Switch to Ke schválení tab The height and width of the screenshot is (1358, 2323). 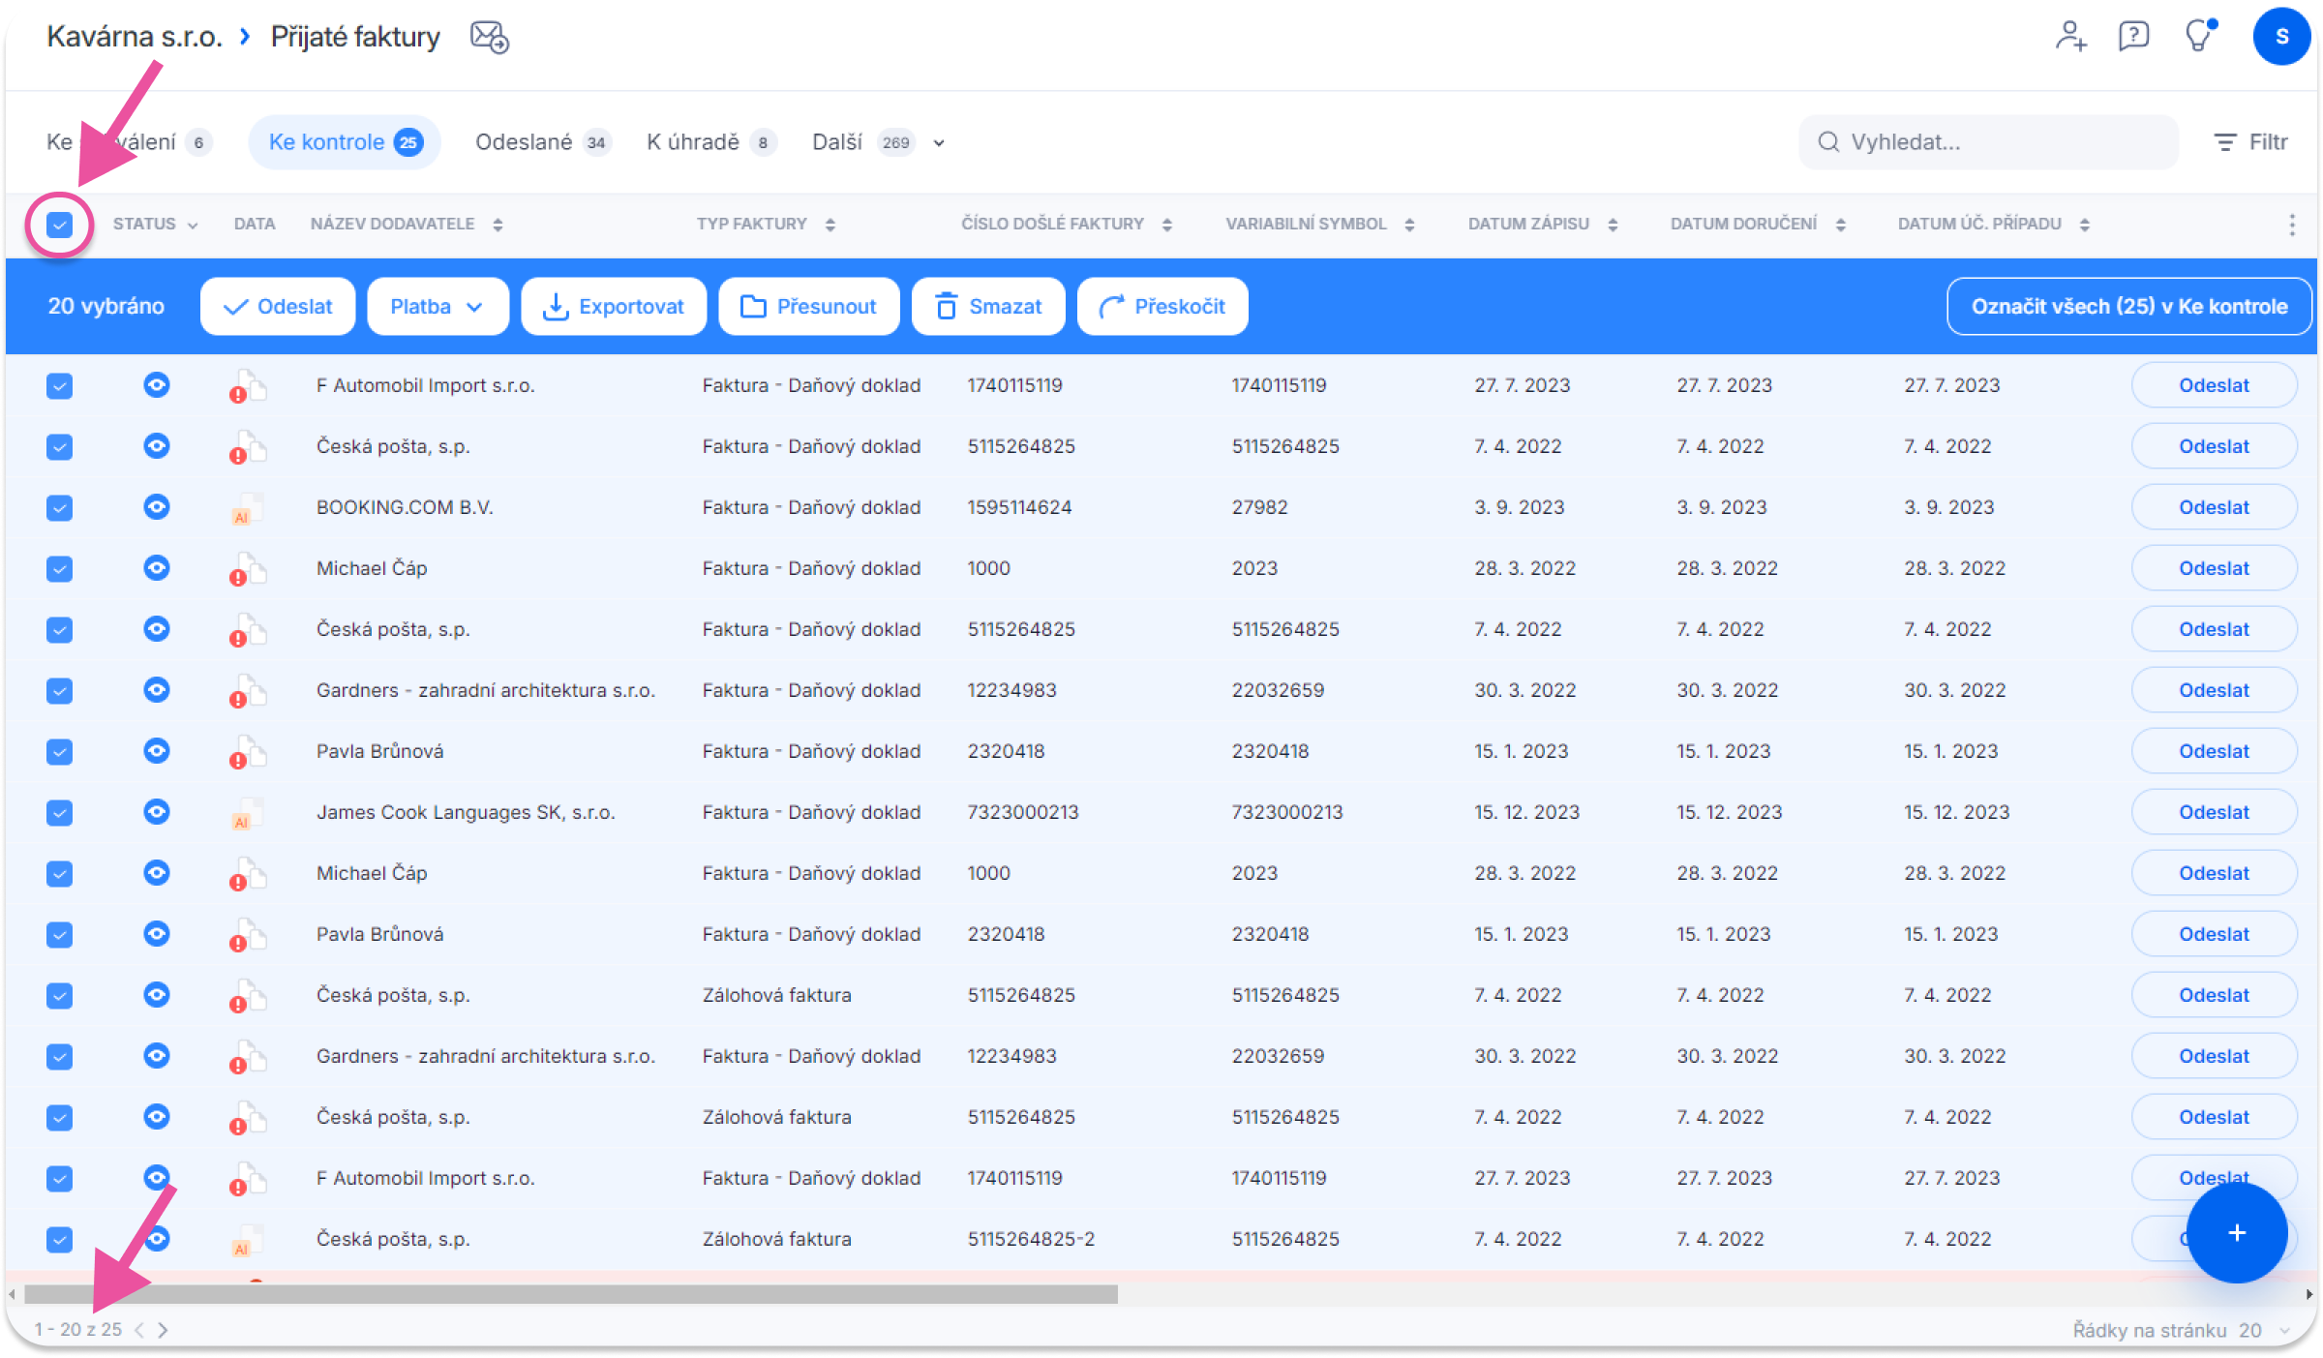129,142
